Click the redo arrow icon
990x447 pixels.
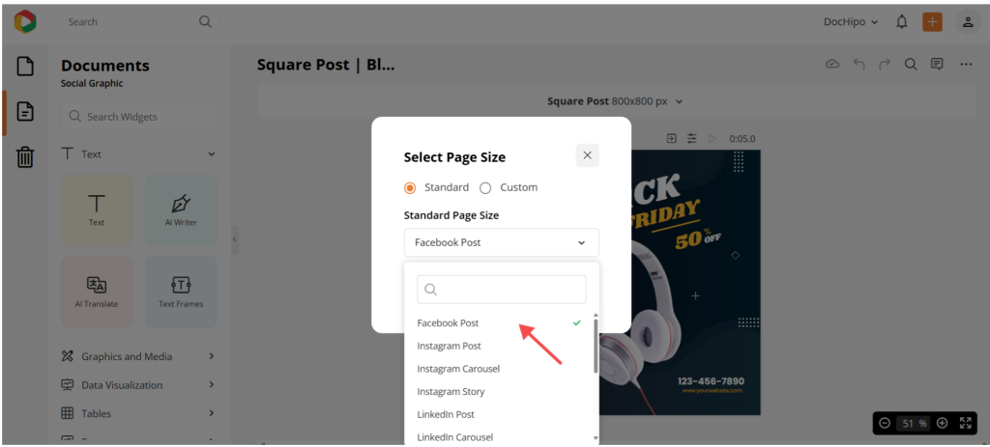pyautogui.click(x=885, y=64)
